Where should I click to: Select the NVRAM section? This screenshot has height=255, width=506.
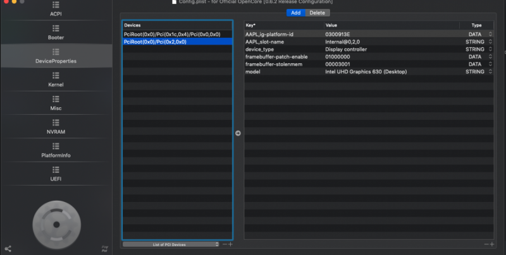pyautogui.click(x=56, y=126)
